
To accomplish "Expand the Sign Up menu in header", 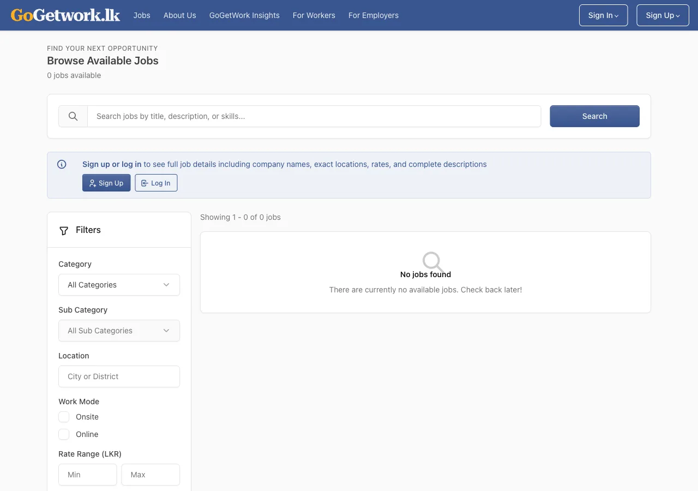I will click(x=663, y=15).
